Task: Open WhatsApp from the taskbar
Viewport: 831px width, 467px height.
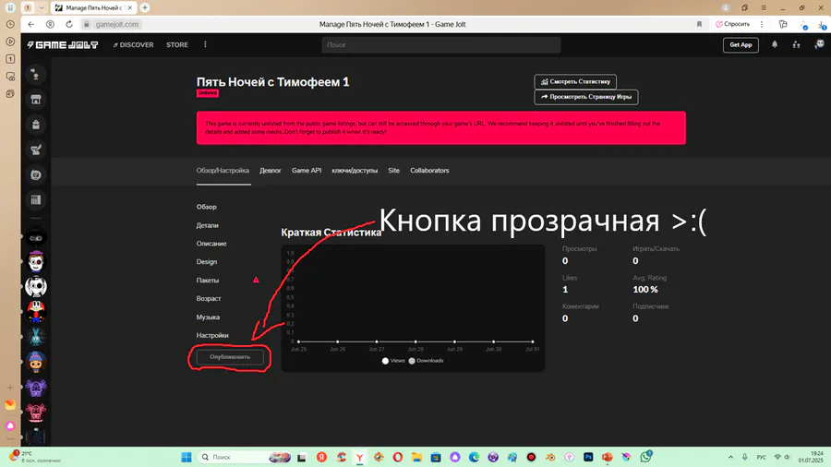Action: pos(645,457)
